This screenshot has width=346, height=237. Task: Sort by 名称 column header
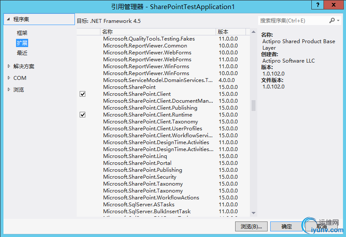[158, 32]
